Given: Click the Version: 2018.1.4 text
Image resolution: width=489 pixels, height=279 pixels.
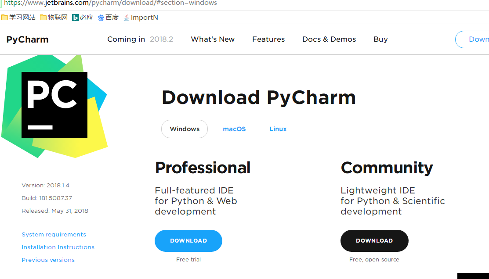Looking at the screenshot, I should [46, 185].
